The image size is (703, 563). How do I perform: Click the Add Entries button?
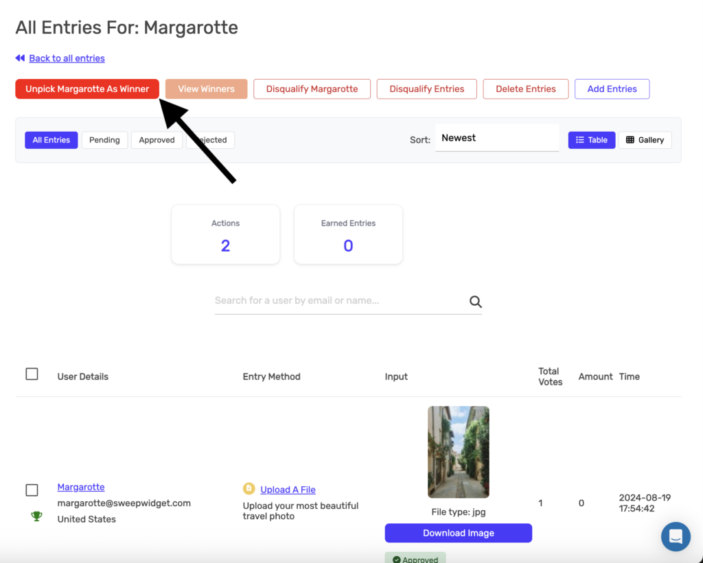click(612, 89)
